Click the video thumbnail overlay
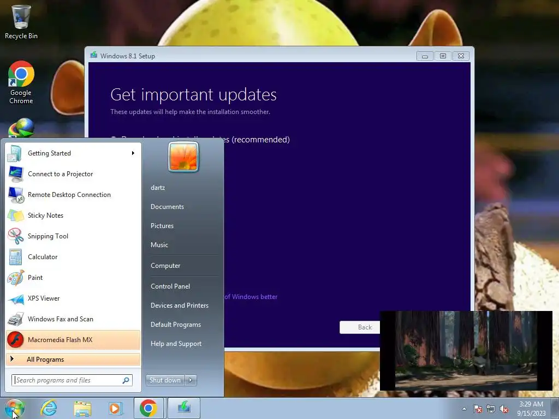Image resolution: width=559 pixels, height=419 pixels. coord(466,351)
